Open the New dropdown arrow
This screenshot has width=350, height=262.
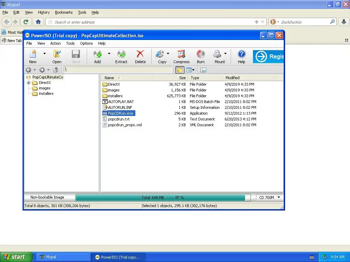[44, 54]
